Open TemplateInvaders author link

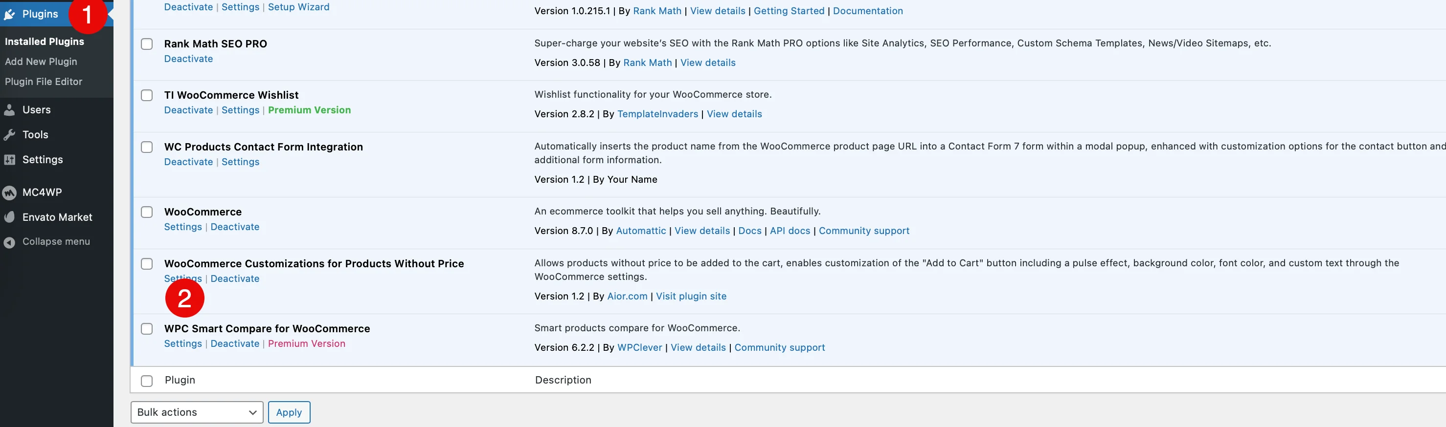(657, 114)
